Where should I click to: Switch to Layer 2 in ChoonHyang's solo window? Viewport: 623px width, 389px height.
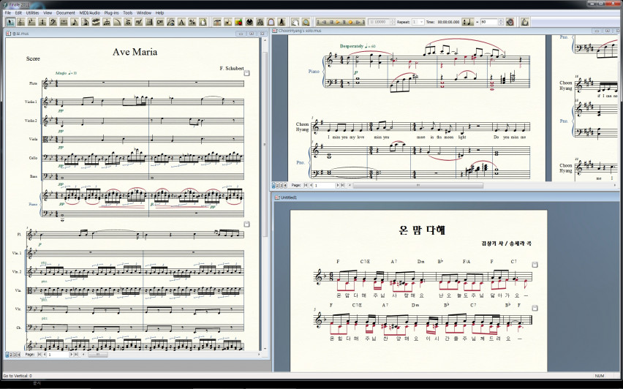(278, 185)
